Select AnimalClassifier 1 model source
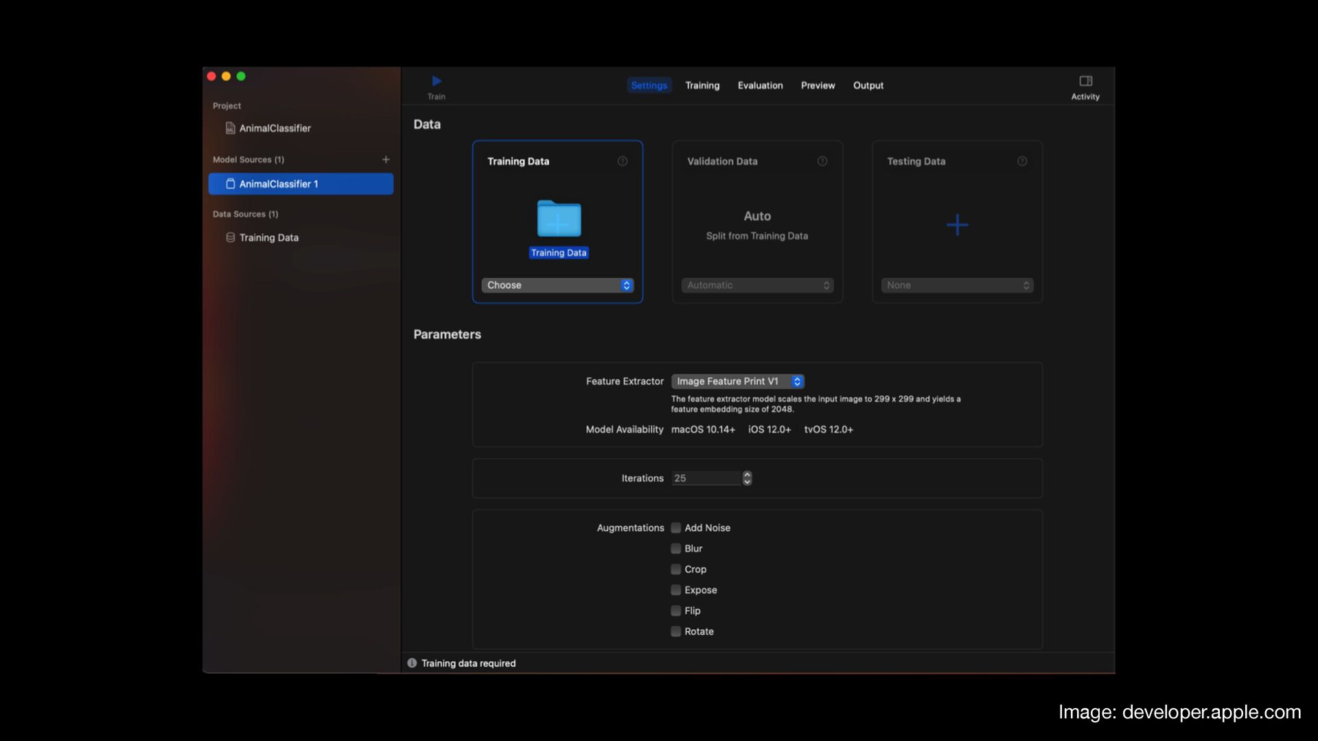 click(301, 184)
